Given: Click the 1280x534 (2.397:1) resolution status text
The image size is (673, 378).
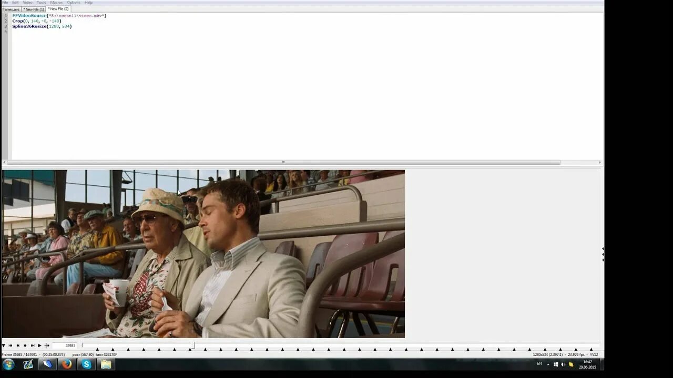Looking at the screenshot, I should [548, 355].
